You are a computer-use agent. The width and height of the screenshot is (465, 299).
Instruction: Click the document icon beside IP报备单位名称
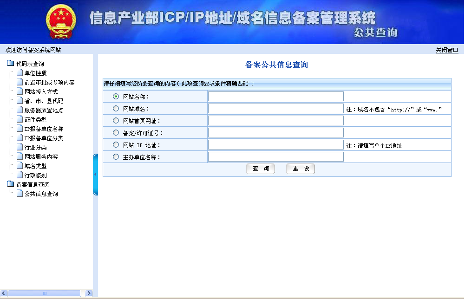[x=20, y=128]
